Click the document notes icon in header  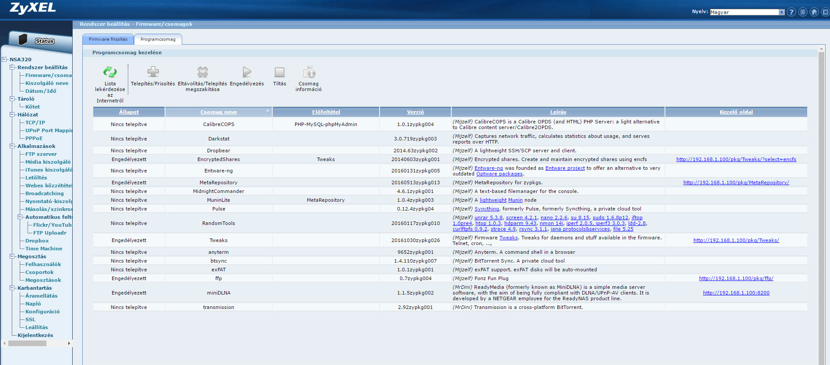802,12
